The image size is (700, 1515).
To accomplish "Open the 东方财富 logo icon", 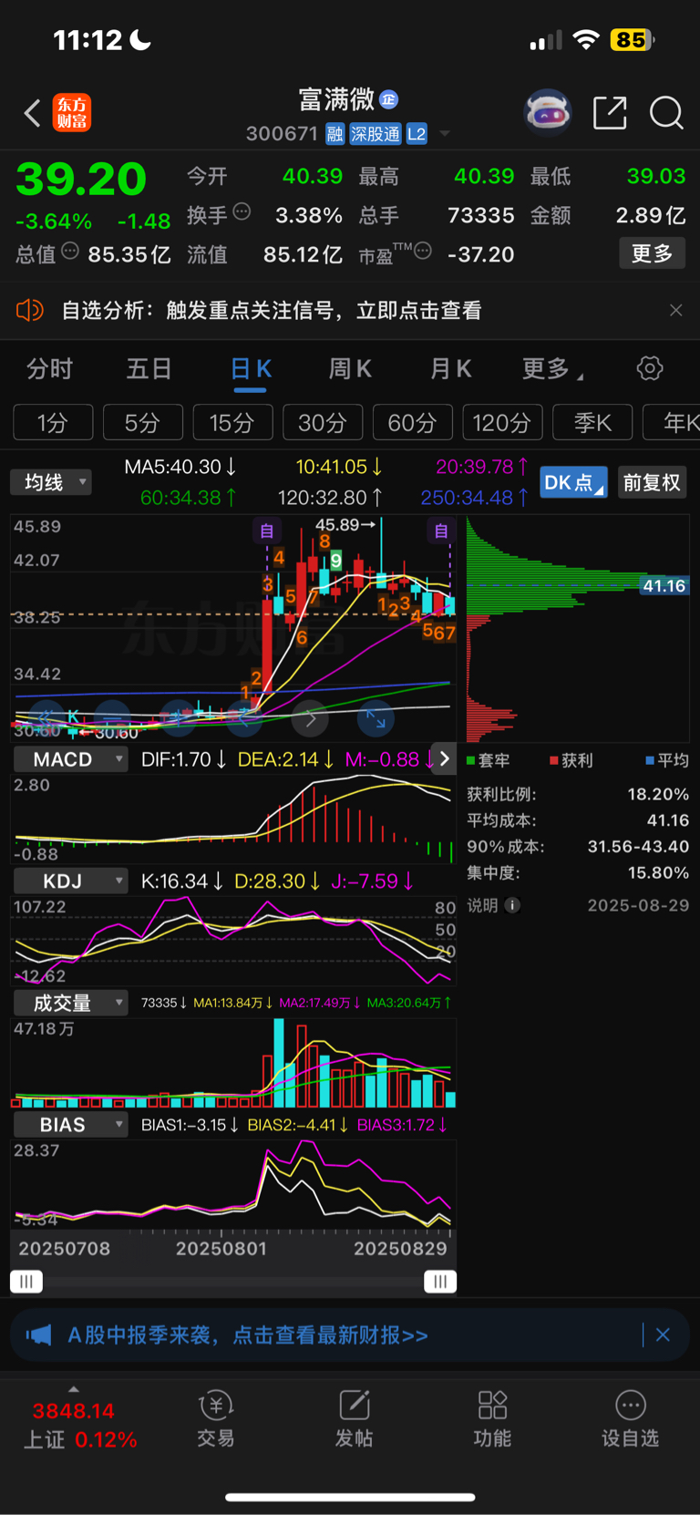I will [72, 113].
